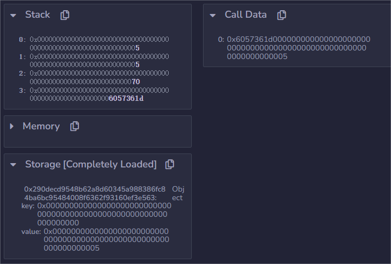This screenshot has width=391, height=264.
Task: Click the storage value hex field
Action: [106, 240]
